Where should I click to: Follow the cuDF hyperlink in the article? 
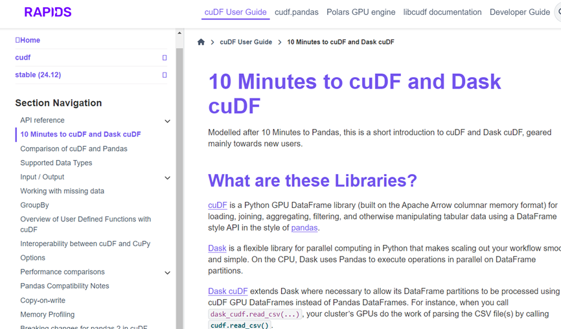pyautogui.click(x=218, y=205)
